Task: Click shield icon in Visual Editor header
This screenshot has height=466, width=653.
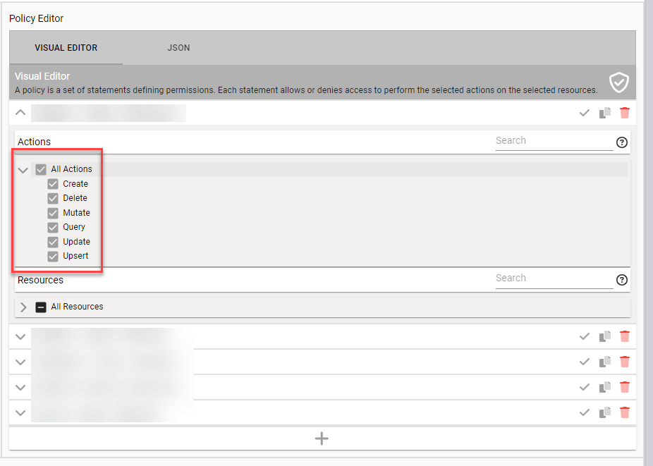Action: [x=618, y=82]
